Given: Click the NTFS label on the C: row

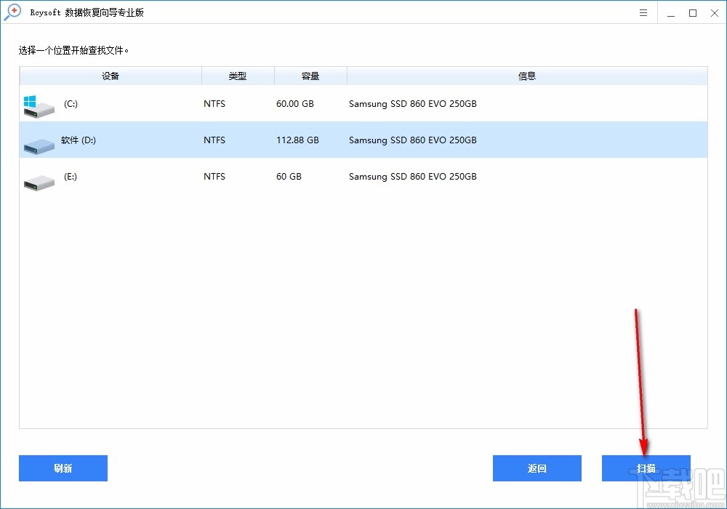Looking at the screenshot, I should (214, 104).
